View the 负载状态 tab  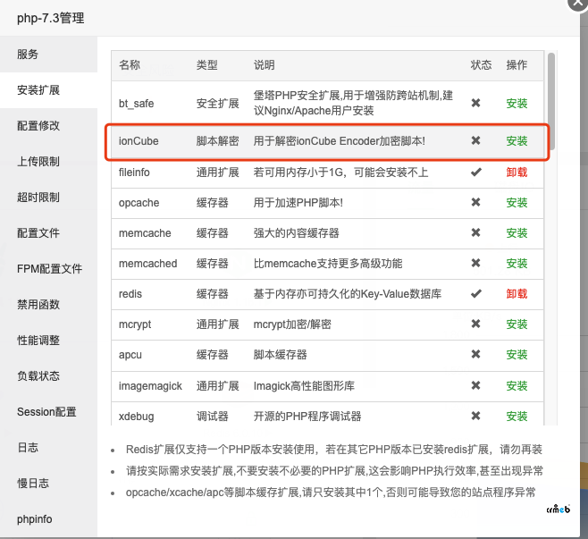click(38, 376)
